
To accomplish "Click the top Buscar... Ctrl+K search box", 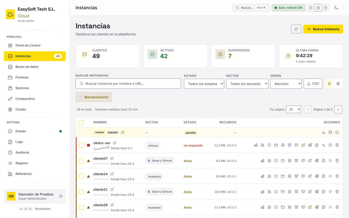I will [251, 8].
